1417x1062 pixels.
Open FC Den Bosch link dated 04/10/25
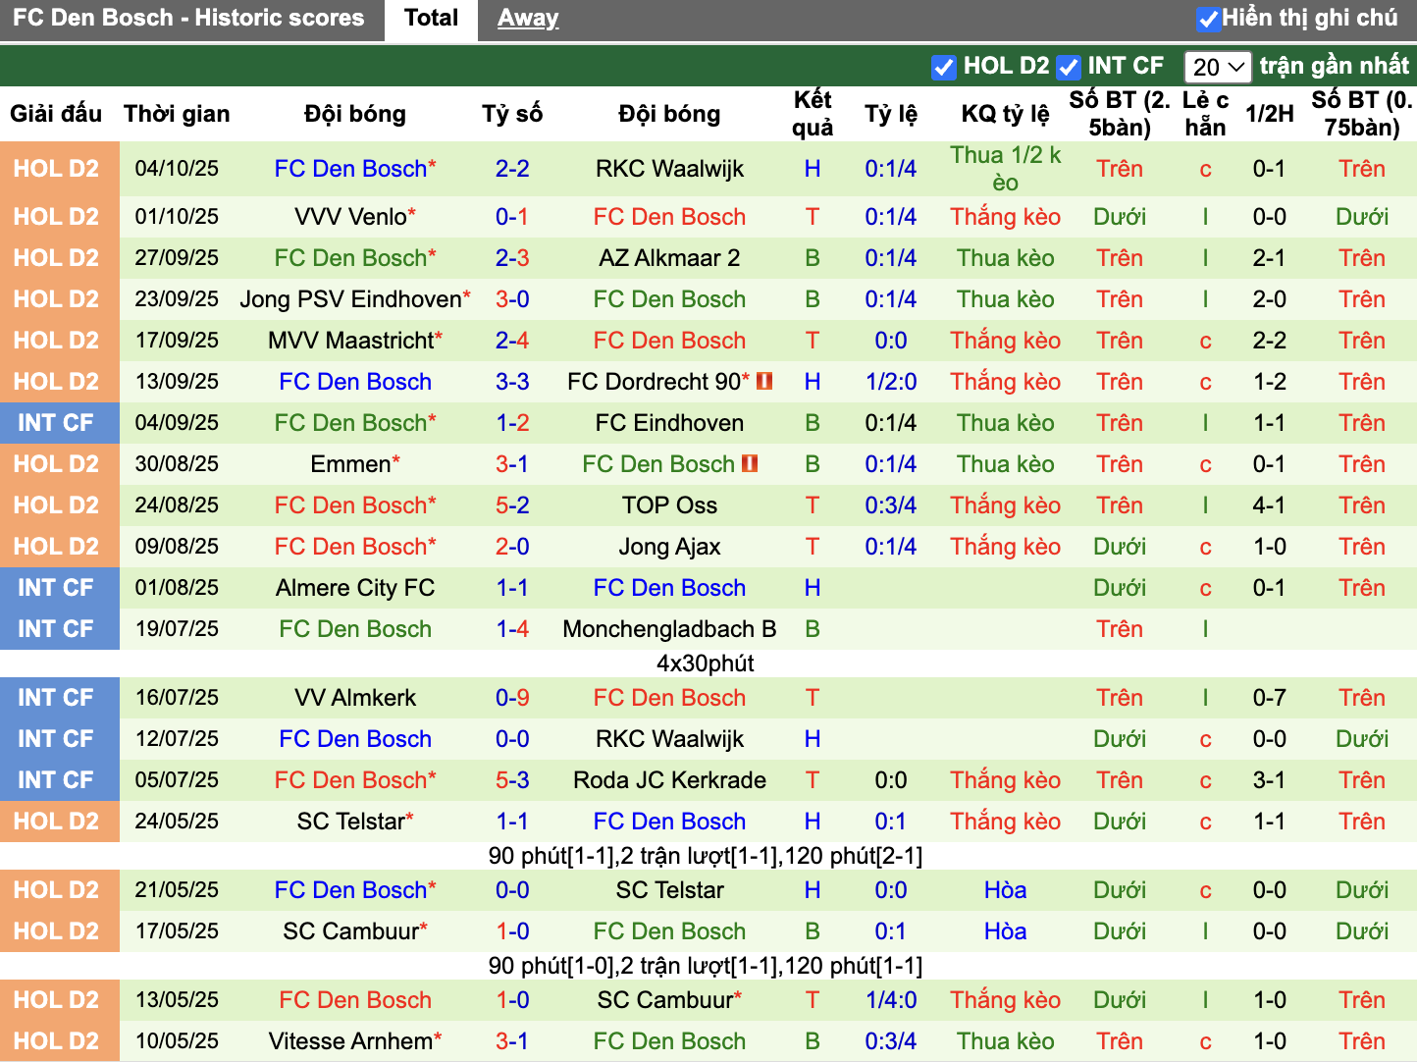coord(350,169)
